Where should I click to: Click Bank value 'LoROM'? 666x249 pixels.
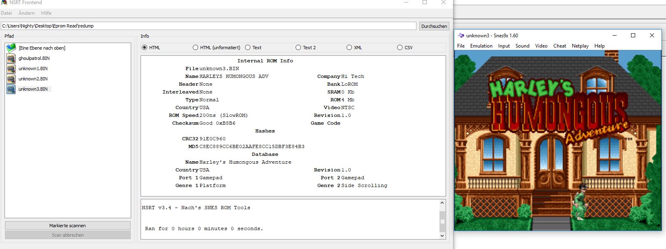coord(349,84)
